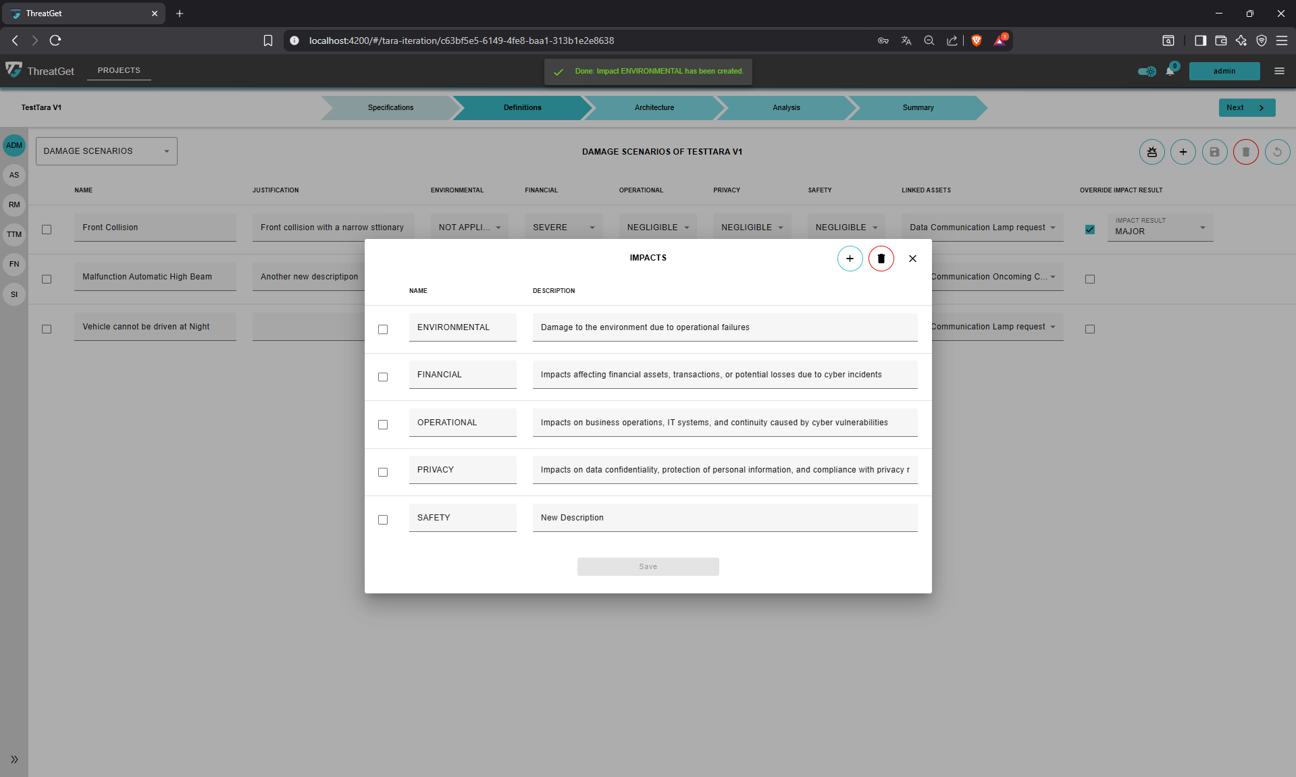Open the notifications bell icon

coord(1170,71)
